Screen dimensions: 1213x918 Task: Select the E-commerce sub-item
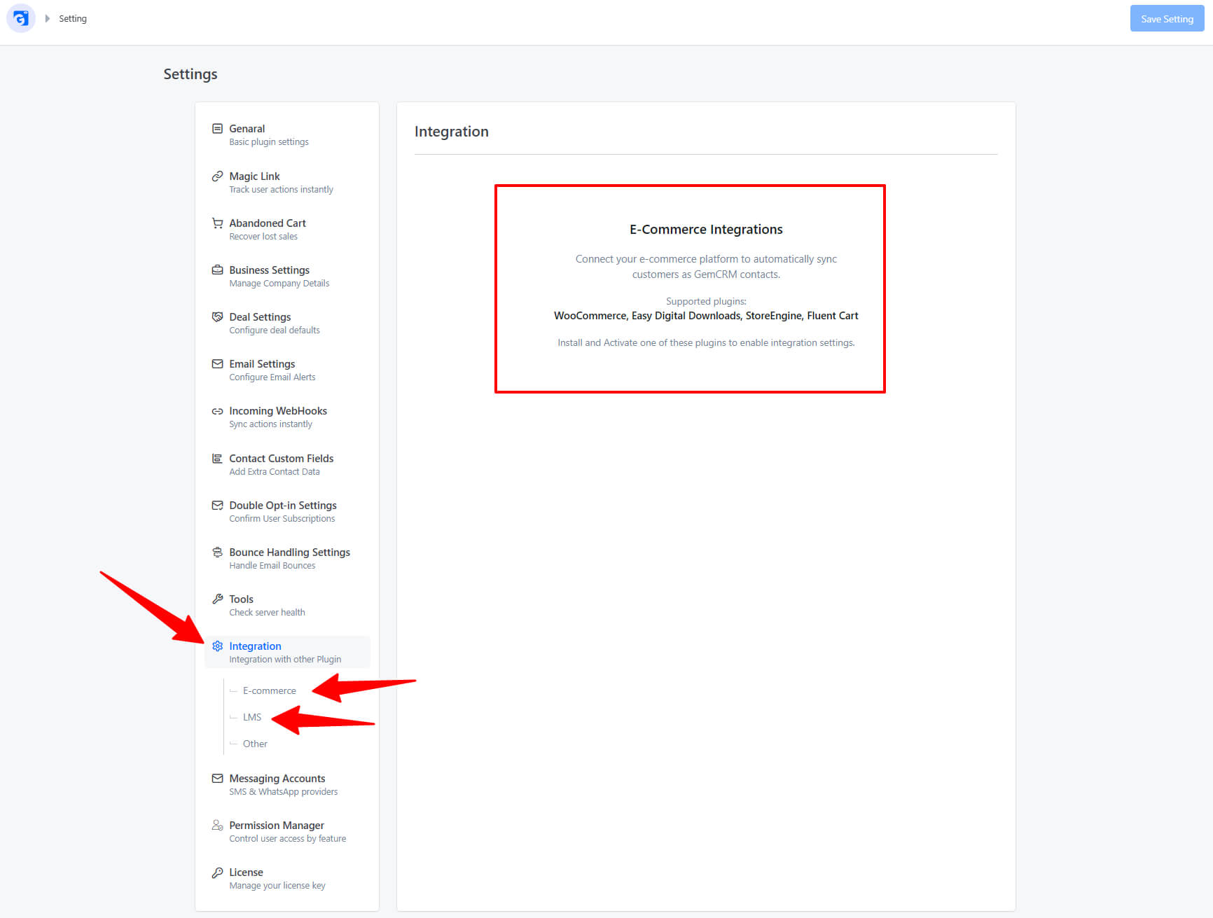[270, 691]
